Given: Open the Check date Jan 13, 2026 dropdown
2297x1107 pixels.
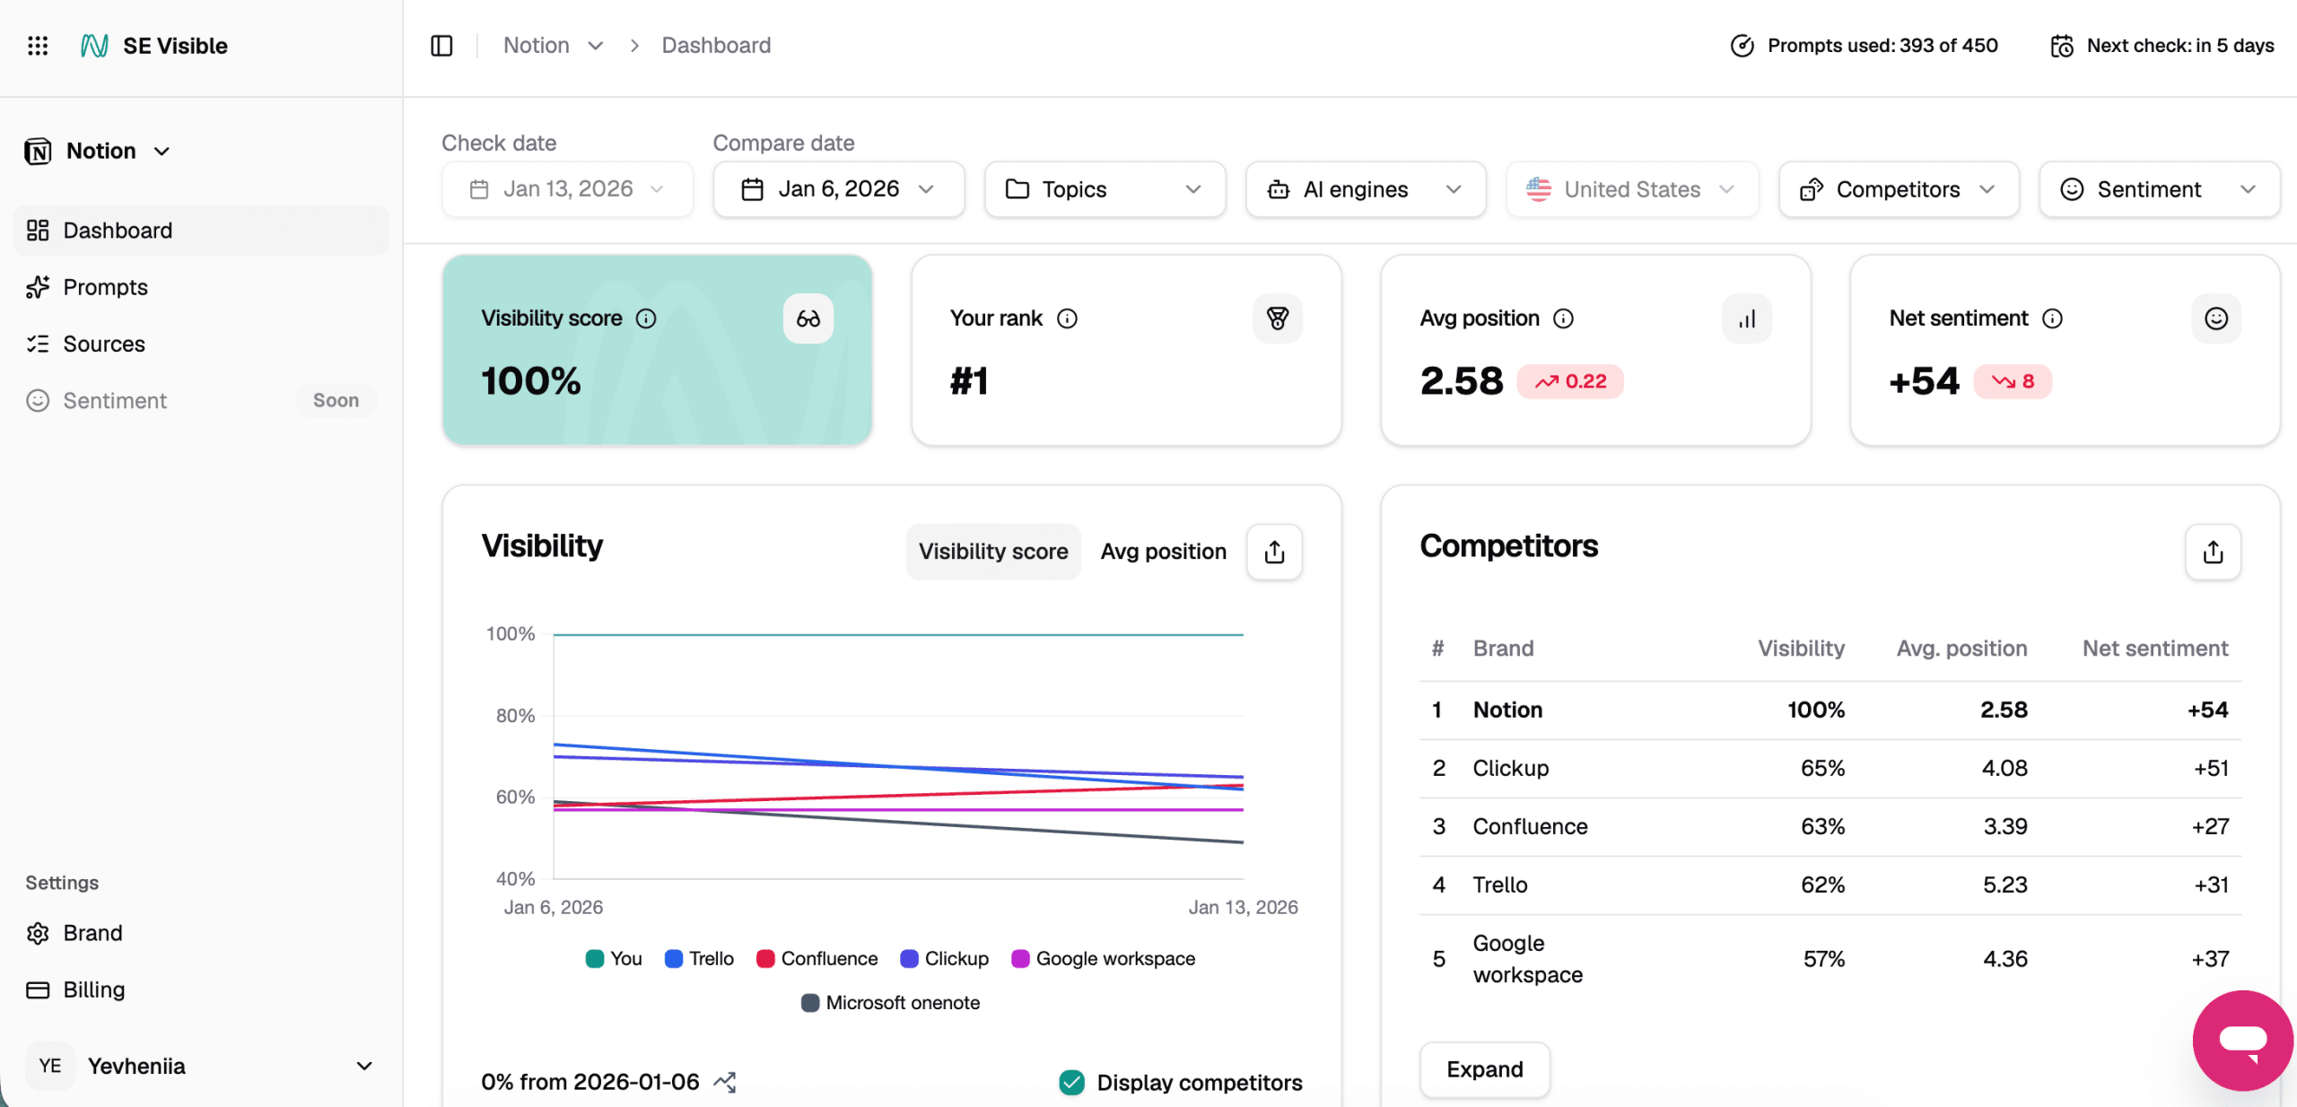Looking at the screenshot, I should tap(567, 189).
